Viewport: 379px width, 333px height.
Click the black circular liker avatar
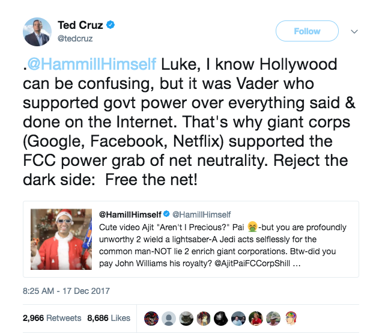(220, 316)
